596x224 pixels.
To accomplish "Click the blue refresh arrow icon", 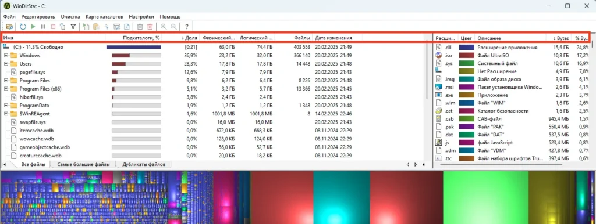I will pyautogui.click(x=23, y=27).
